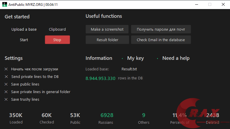Click the 8.944.953.330 rows count

tap(100, 78)
